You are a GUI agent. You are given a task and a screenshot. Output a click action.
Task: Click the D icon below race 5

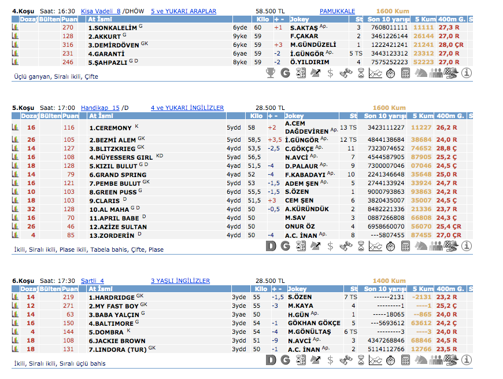(270, 246)
